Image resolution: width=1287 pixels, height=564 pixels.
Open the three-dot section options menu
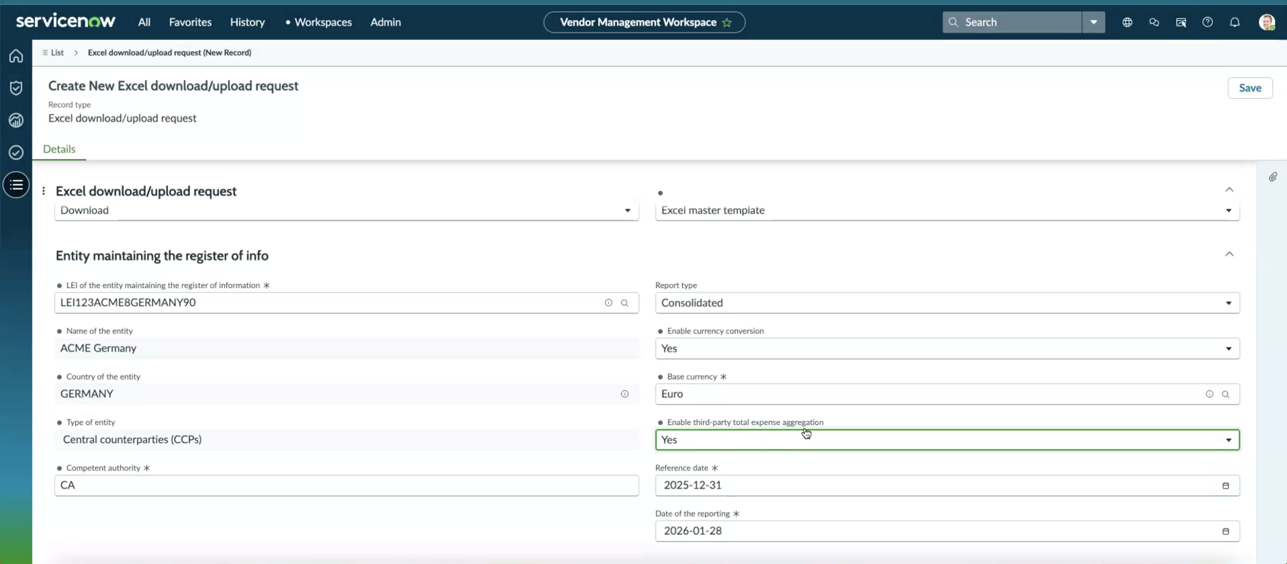44,191
